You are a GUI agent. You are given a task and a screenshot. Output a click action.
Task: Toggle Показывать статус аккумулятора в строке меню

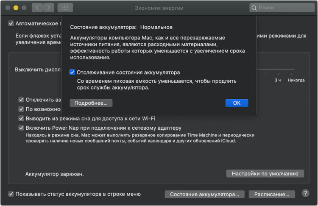(x=11, y=194)
